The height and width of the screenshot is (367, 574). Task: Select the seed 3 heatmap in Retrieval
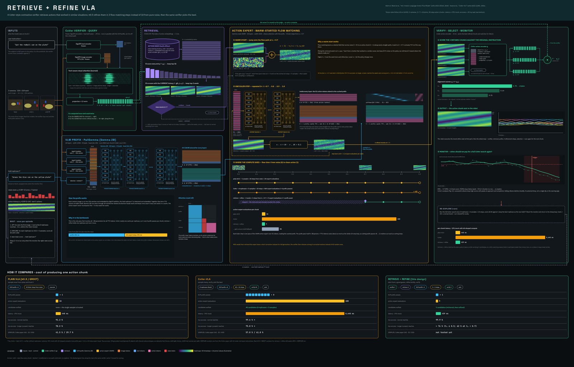[x=208, y=91]
